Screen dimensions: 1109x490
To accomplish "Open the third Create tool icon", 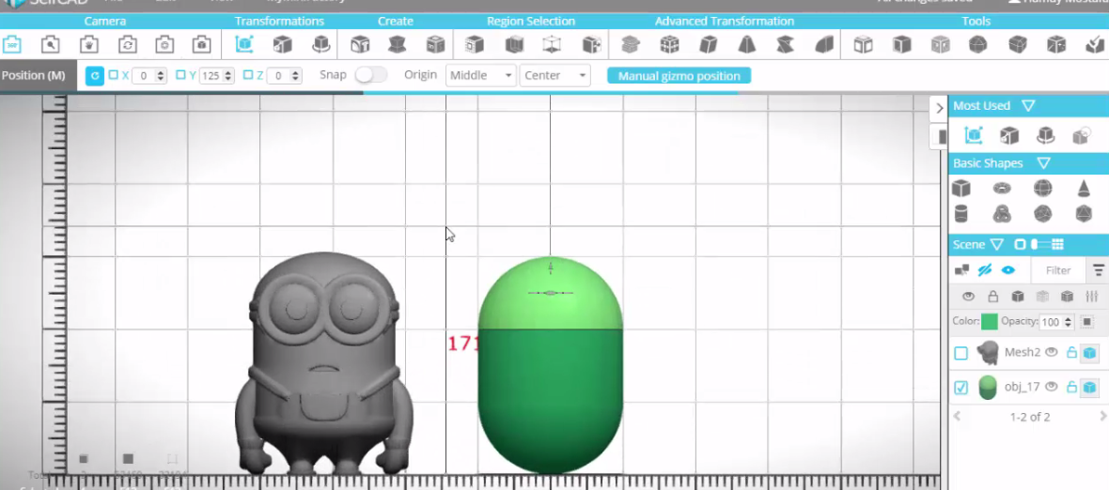I will [x=436, y=44].
